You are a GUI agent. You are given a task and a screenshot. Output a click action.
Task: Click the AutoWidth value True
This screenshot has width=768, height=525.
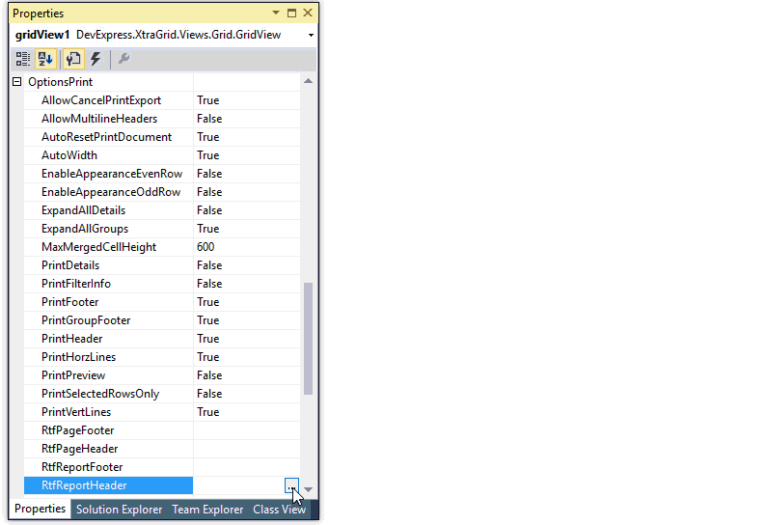coord(207,155)
